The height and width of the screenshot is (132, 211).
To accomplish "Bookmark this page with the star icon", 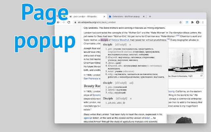I will pos(180,22).
